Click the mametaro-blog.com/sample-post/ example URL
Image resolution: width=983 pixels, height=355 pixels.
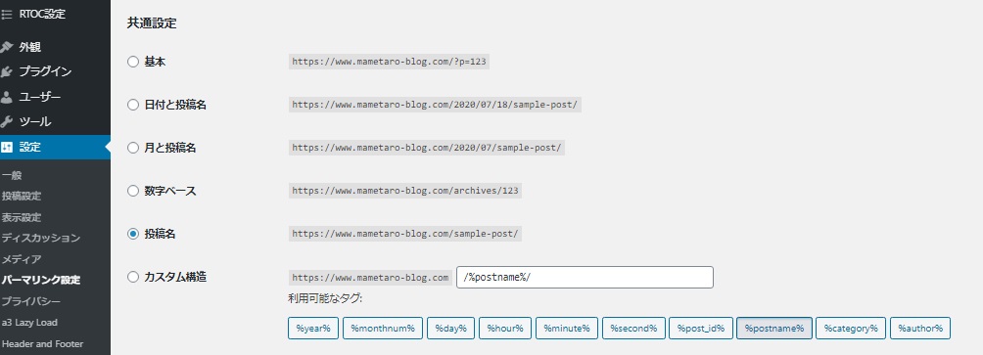(x=405, y=234)
